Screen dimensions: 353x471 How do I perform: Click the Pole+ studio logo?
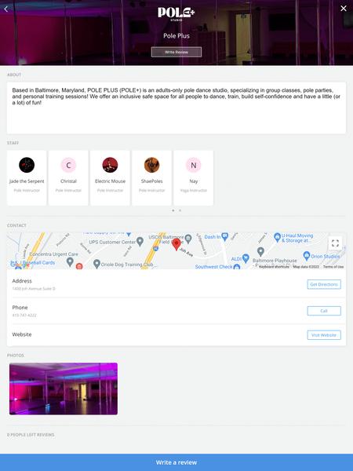(x=176, y=14)
